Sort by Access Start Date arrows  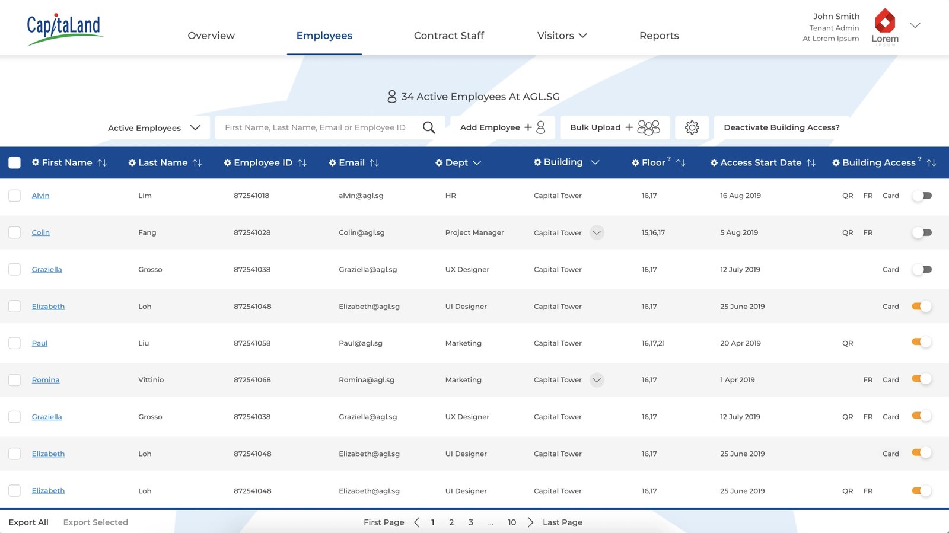point(811,162)
